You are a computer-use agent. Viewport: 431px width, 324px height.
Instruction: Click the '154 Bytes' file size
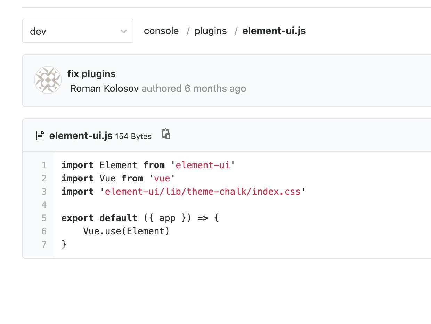tap(133, 137)
